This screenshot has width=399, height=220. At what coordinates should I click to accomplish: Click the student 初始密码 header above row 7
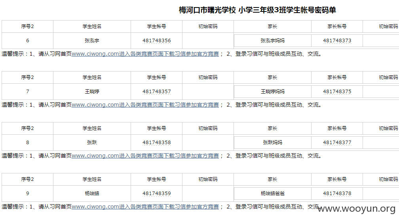tap(208, 77)
